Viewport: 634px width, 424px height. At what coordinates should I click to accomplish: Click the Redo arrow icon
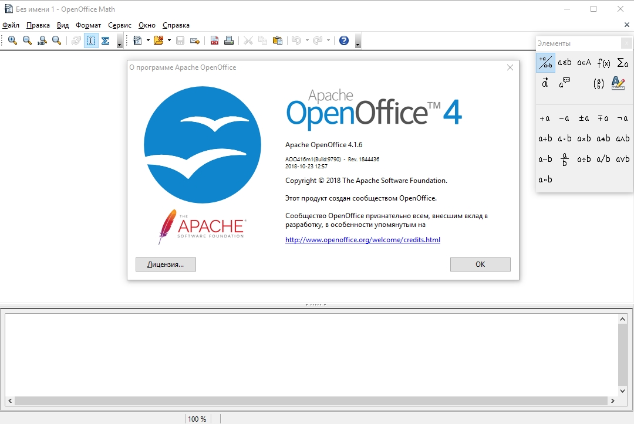tap(318, 40)
